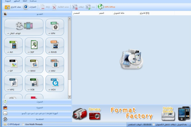Image resolution: width=191 pixels, height=127 pixels.
Task: Click the Stop conversion toolbar icon
Action: tap(75, 7)
